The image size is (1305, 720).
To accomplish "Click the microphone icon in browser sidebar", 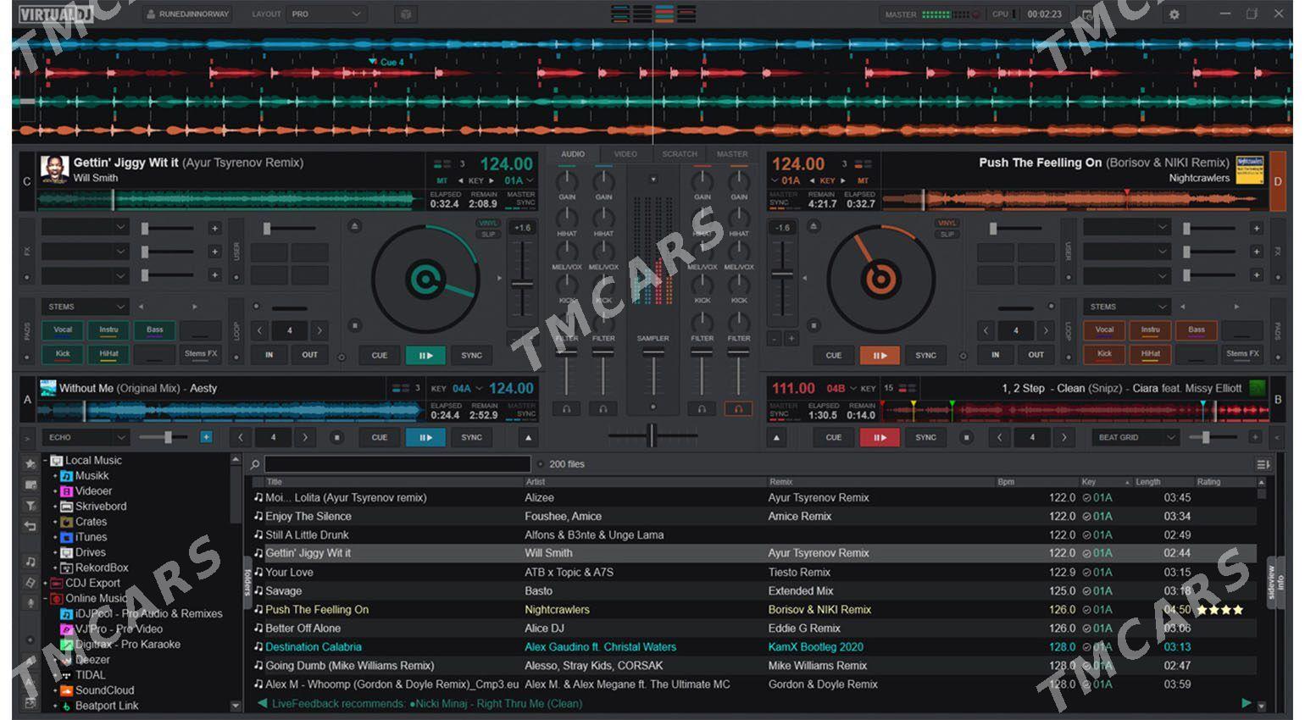I will 31,603.
